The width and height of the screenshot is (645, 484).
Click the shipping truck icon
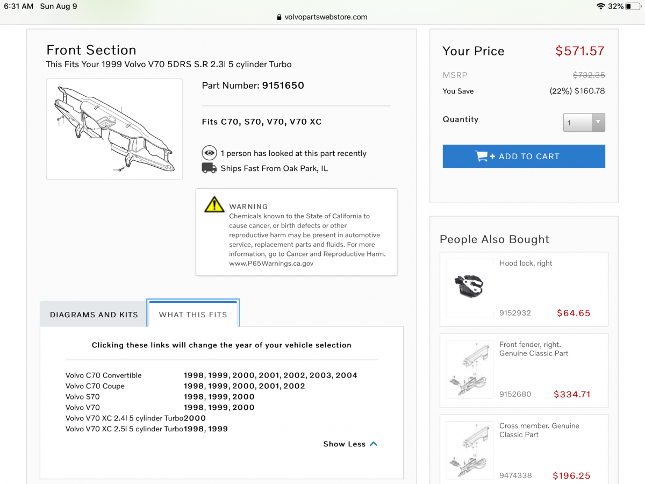[x=209, y=168]
